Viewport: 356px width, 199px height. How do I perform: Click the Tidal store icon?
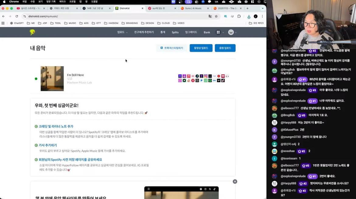pyautogui.click(x=219, y=81)
